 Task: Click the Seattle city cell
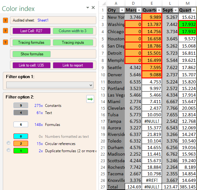tap(116, 67)
